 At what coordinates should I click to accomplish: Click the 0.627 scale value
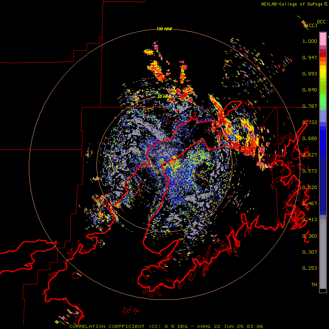[x=310, y=155]
